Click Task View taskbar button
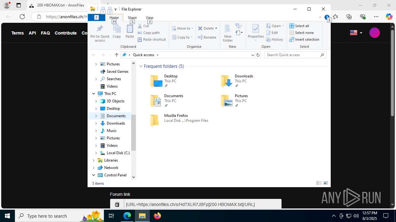The image size is (396, 222). pos(111,216)
